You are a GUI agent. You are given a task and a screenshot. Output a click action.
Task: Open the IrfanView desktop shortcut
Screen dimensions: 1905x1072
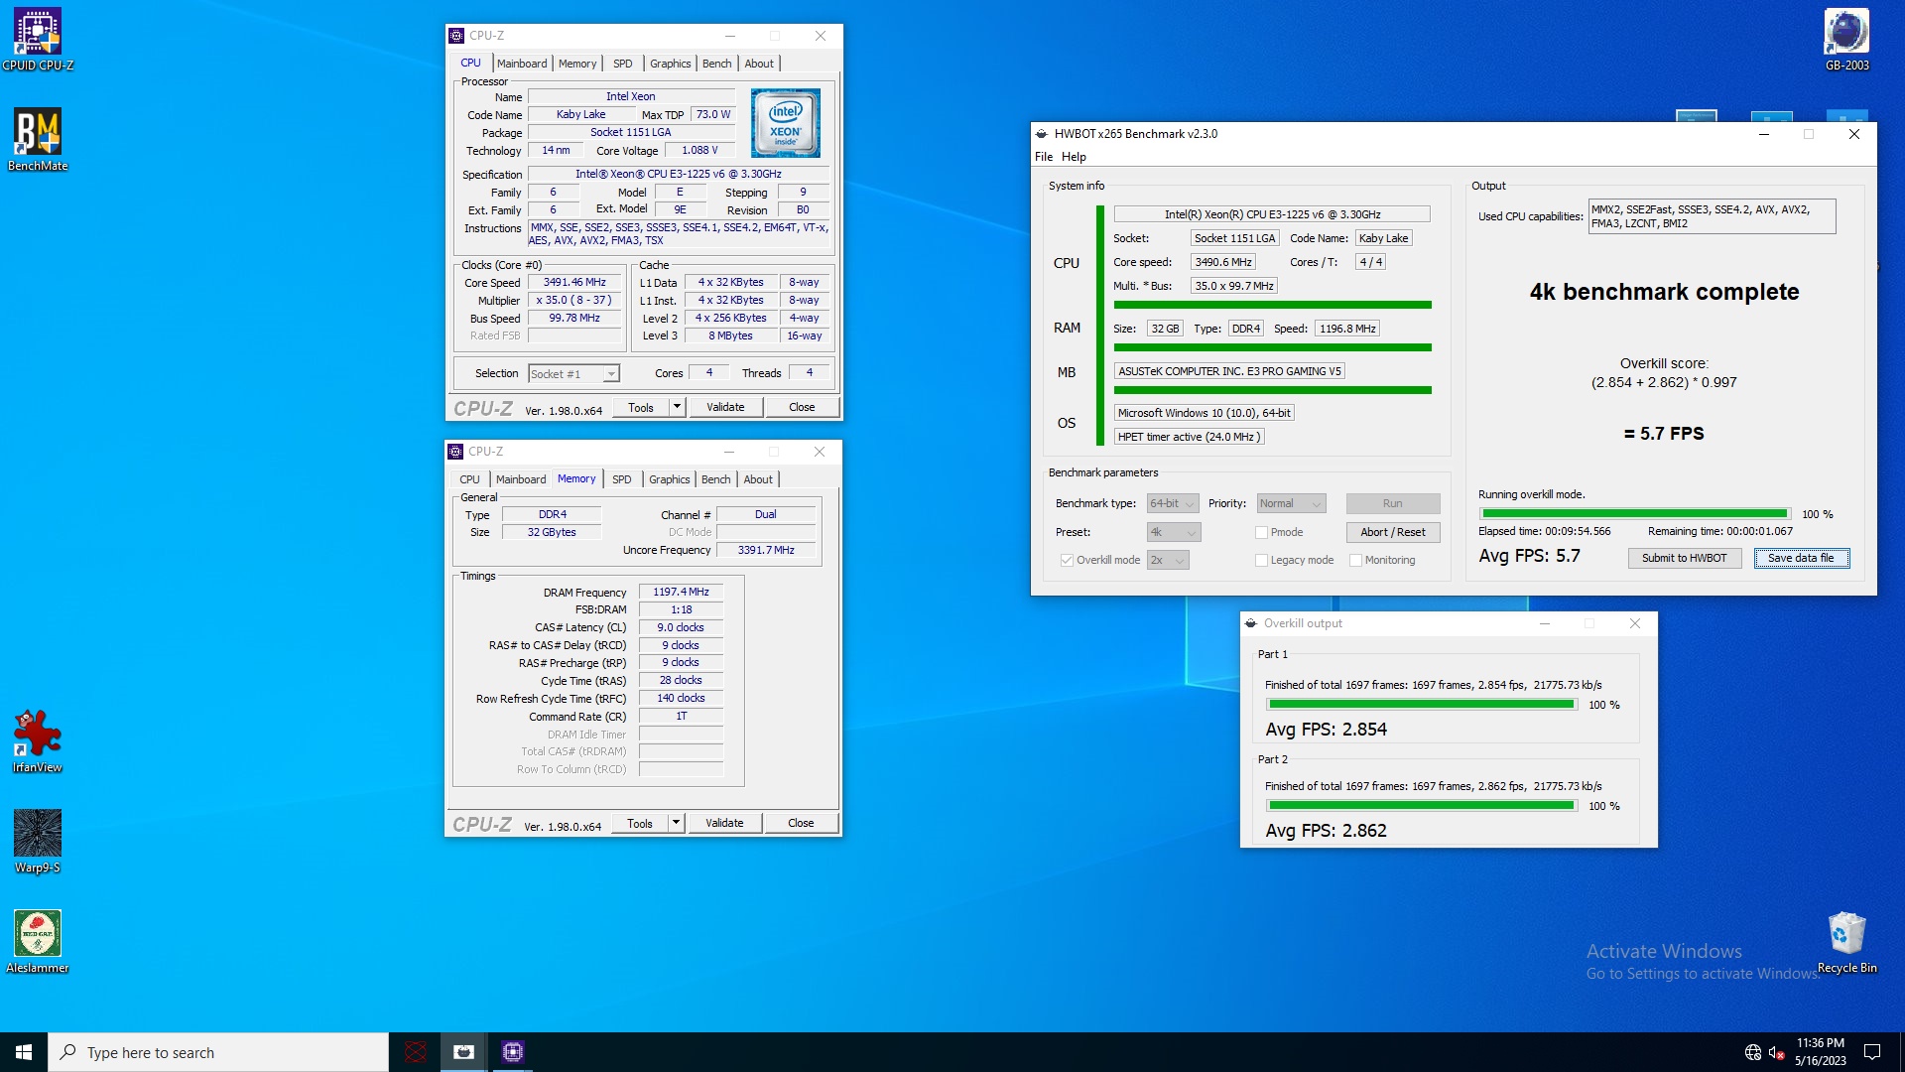point(38,741)
